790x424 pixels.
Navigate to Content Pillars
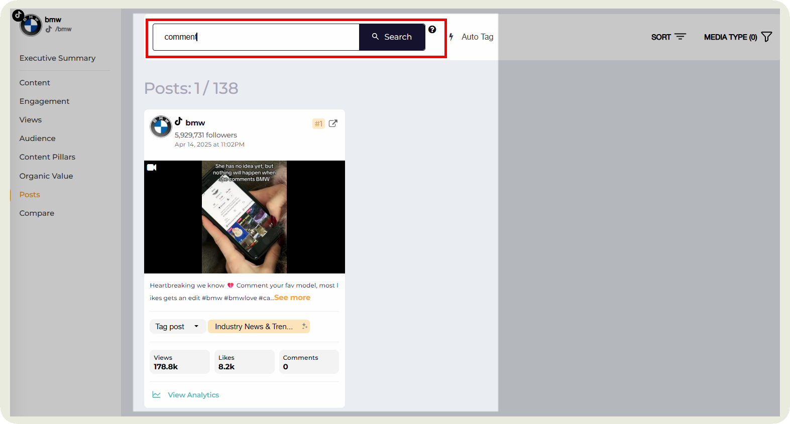coord(47,157)
